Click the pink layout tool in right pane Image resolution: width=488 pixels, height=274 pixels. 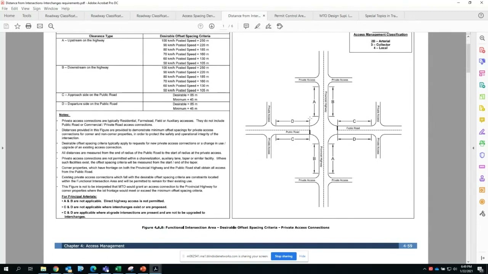pyautogui.click(x=482, y=73)
